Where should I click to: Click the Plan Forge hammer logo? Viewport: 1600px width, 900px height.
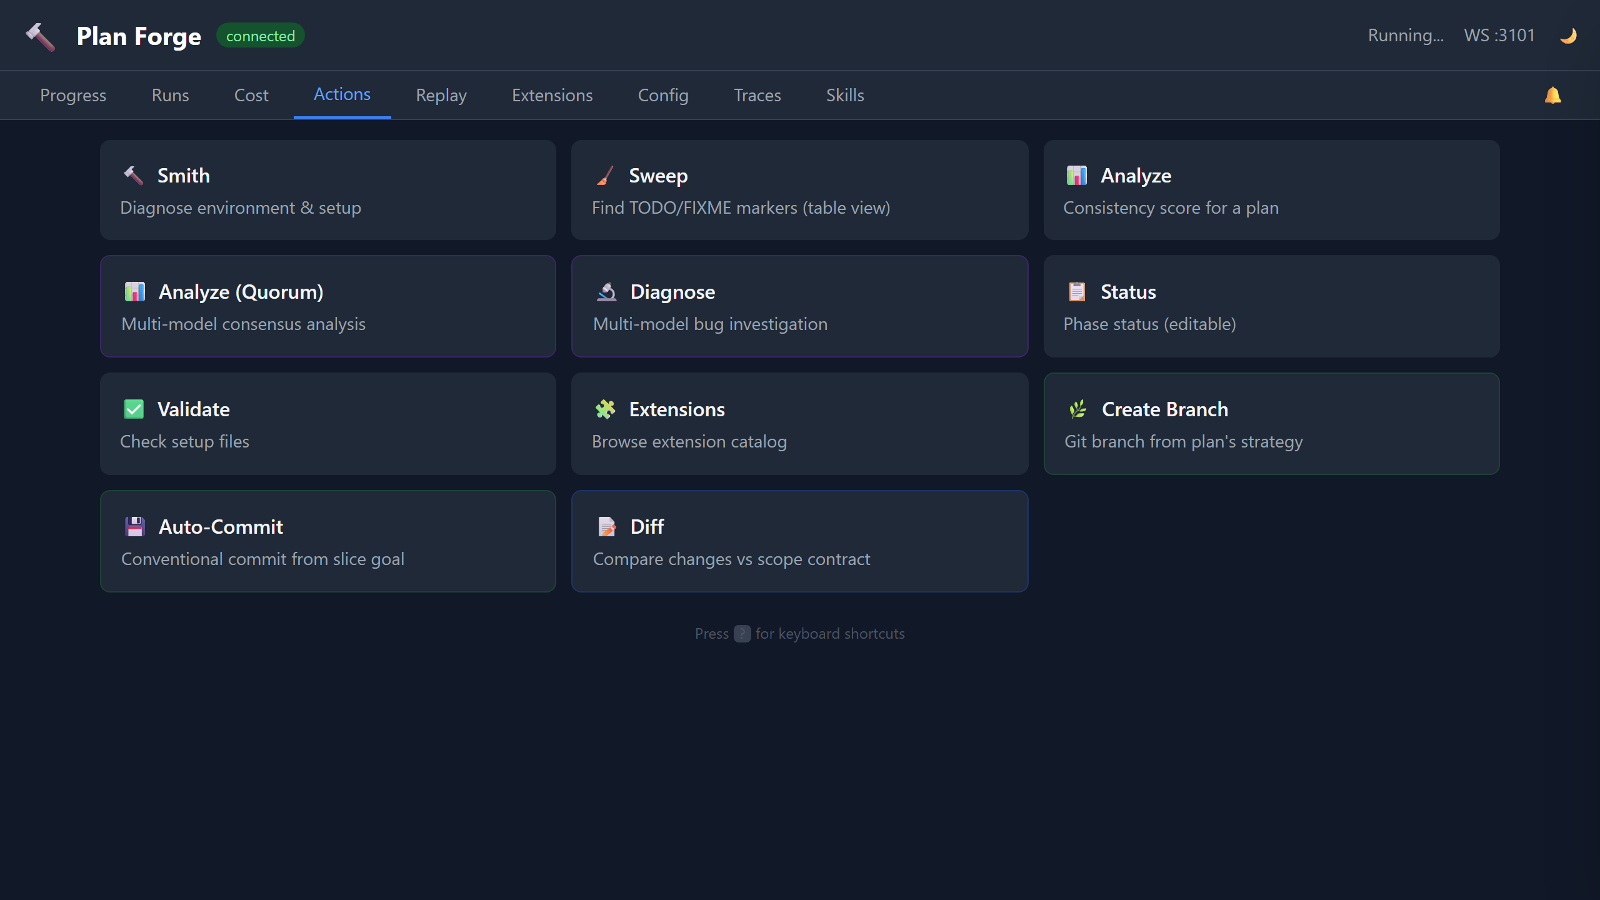[40, 36]
